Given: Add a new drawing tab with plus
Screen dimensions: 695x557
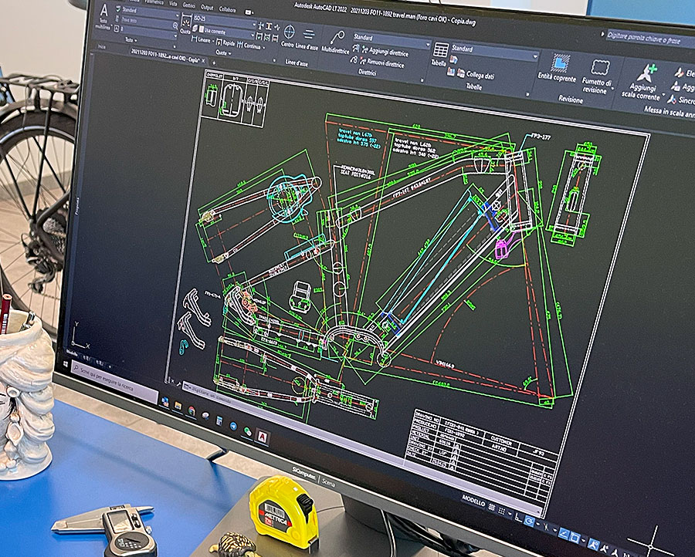Looking at the screenshot, I should coord(214,62).
